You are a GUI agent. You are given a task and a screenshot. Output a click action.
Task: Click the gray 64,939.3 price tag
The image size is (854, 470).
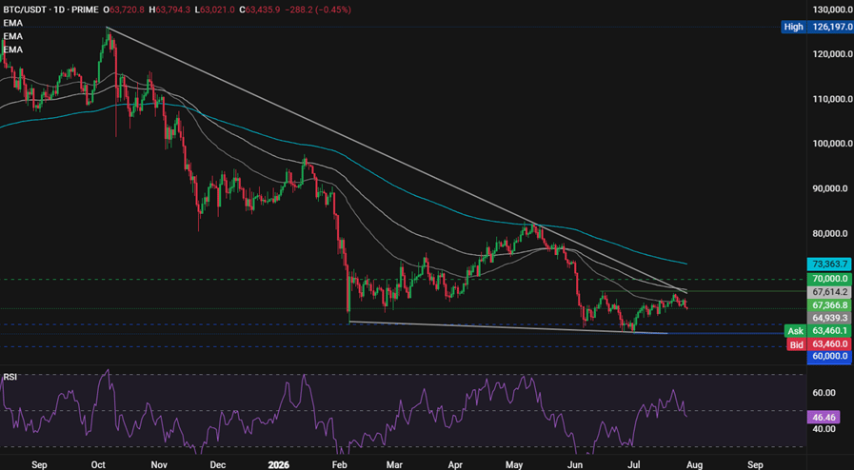click(828, 318)
